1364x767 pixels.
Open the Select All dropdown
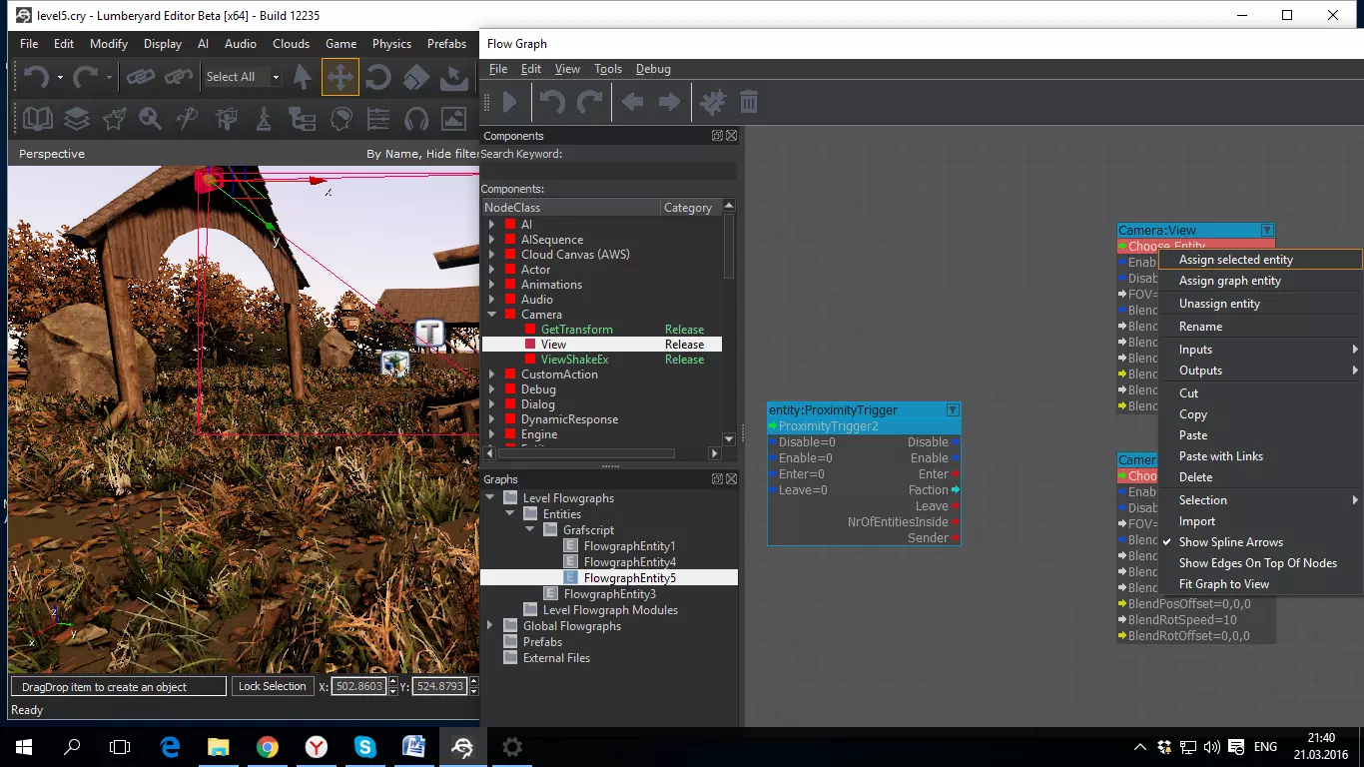(276, 77)
